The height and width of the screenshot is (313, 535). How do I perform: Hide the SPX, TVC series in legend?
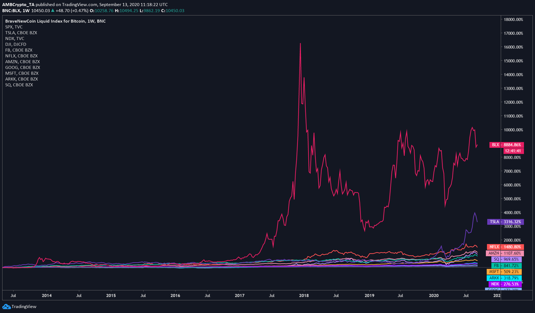click(x=14, y=27)
